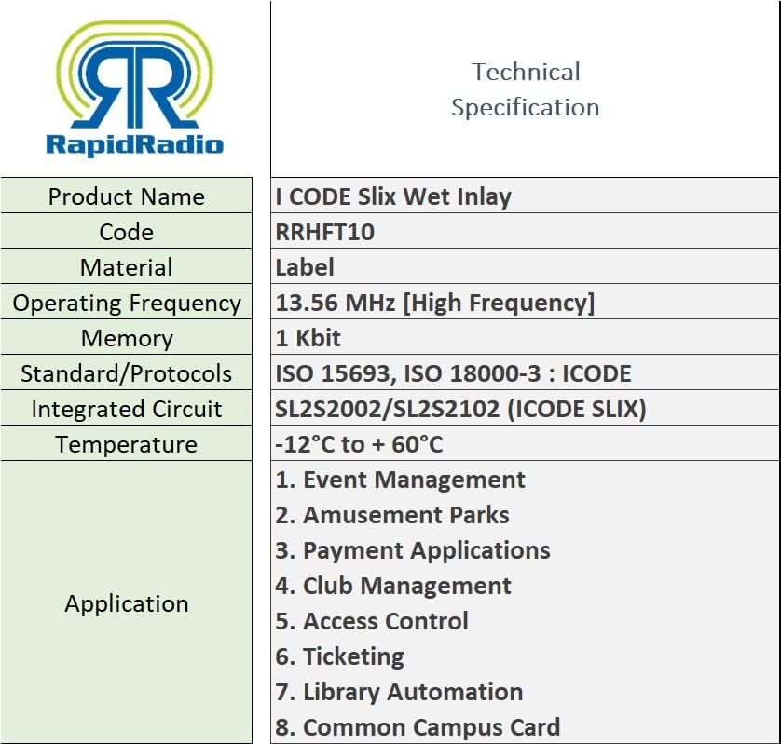This screenshot has height=744, width=781.
Task: Select the 'Technical Specification' heading
Action: 526,89
